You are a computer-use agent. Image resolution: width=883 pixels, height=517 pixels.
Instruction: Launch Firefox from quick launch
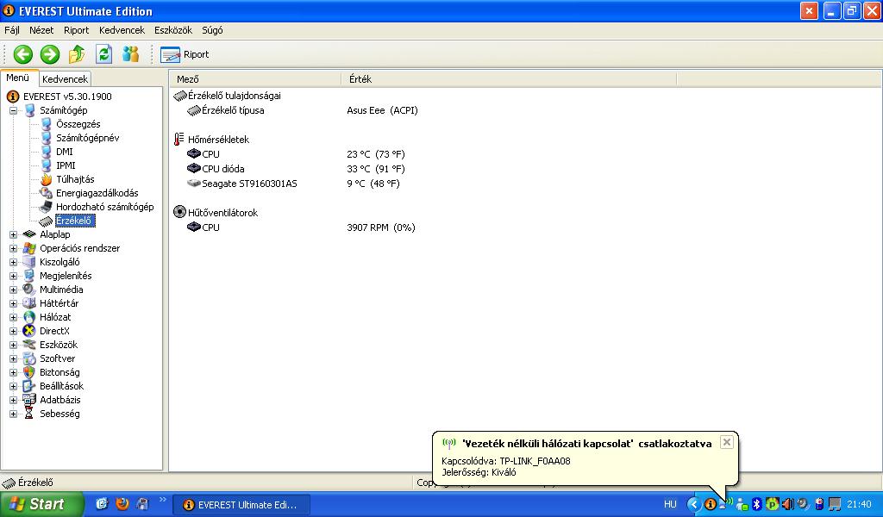122,503
